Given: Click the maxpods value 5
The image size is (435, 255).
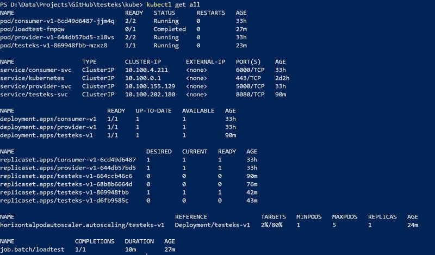Looking at the screenshot, I should pos(334,225).
